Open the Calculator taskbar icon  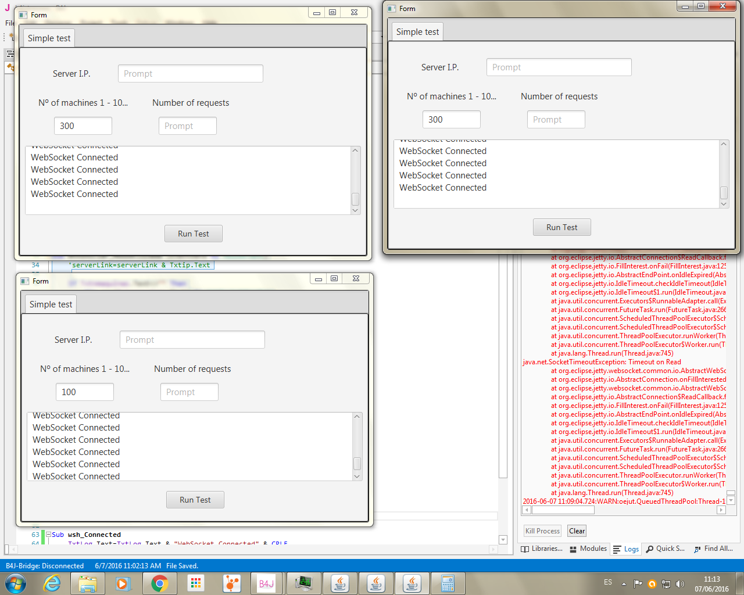tap(447, 583)
